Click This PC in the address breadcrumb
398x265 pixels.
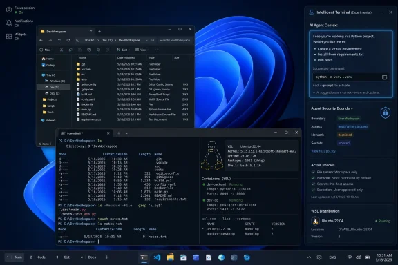(x=89, y=40)
